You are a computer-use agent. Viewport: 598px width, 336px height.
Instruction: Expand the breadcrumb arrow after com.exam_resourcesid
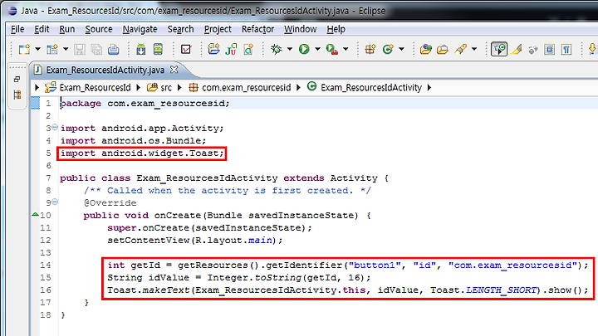(x=298, y=88)
